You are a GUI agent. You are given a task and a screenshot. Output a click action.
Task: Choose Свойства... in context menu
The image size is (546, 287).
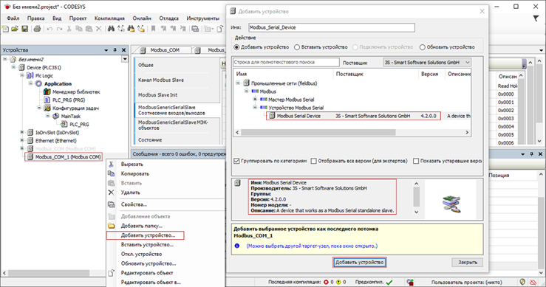click(134, 204)
